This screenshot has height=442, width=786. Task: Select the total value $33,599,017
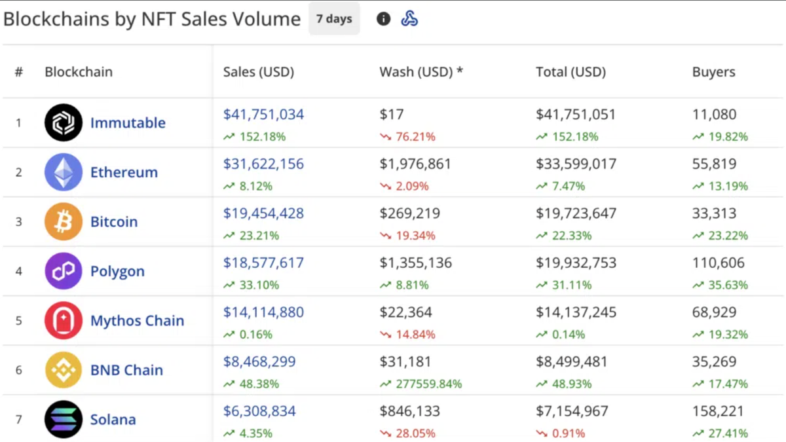[576, 164]
